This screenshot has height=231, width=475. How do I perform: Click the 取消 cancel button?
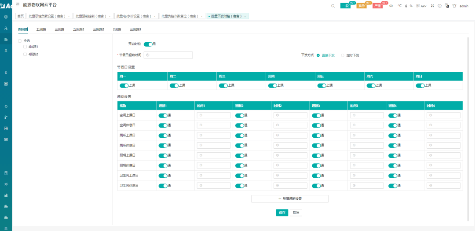(x=296, y=213)
